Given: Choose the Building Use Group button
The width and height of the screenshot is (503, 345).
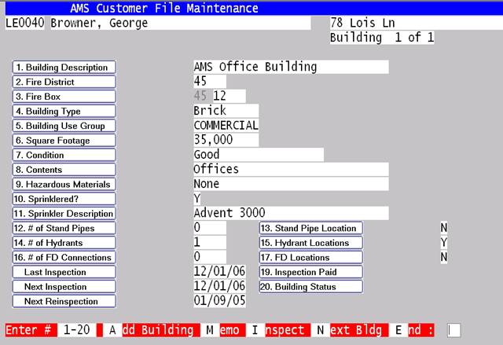Looking at the screenshot, I should (x=64, y=126).
